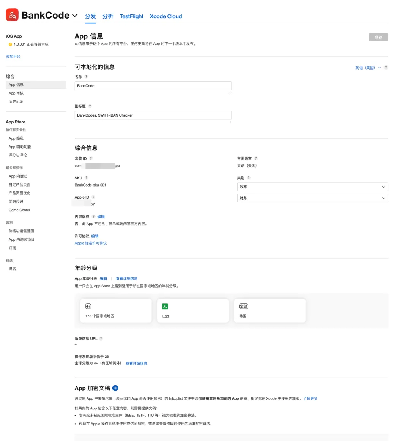Click the blue plus icon beside App 加密文稿
Image resolution: width=410 pixels, height=441 pixels.
(115, 388)
